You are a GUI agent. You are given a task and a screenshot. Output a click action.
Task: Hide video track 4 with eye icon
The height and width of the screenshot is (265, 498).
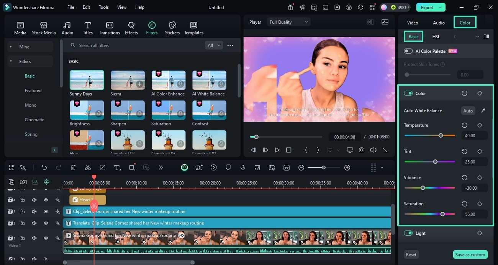click(46, 200)
